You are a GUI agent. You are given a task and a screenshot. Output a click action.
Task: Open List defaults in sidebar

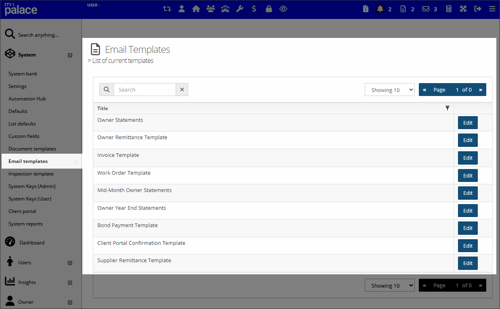[x=22, y=124]
